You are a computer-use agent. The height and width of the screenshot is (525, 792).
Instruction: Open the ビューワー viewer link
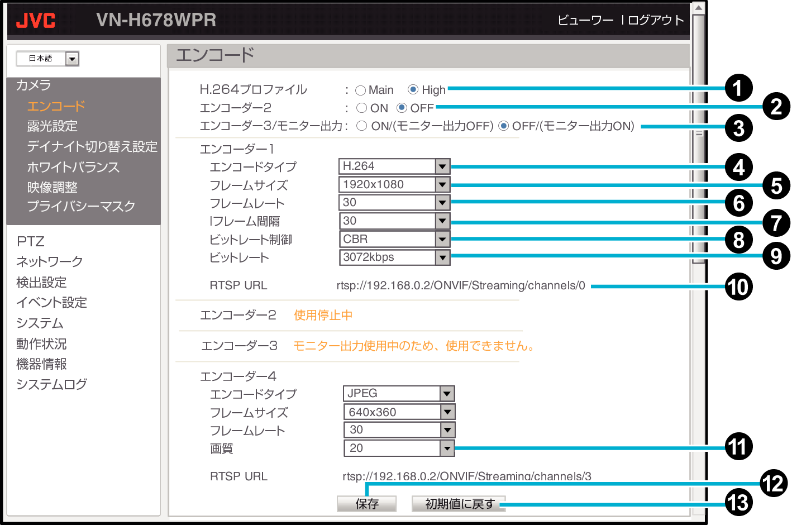click(585, 20)
